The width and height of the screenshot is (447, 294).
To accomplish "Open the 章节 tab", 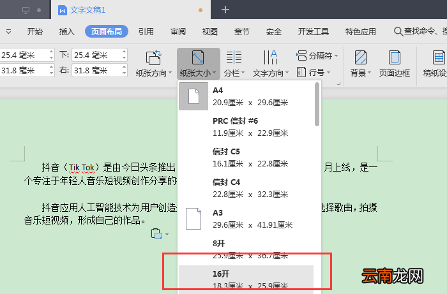I will click(242, 31).
